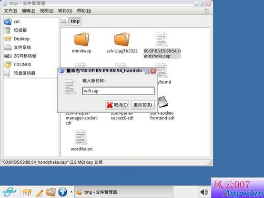Maximize the rename dialog window

click(x=147, y=71)
